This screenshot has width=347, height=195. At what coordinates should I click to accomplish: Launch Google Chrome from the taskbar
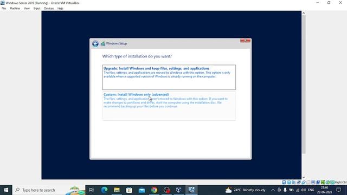pos(154,190)
